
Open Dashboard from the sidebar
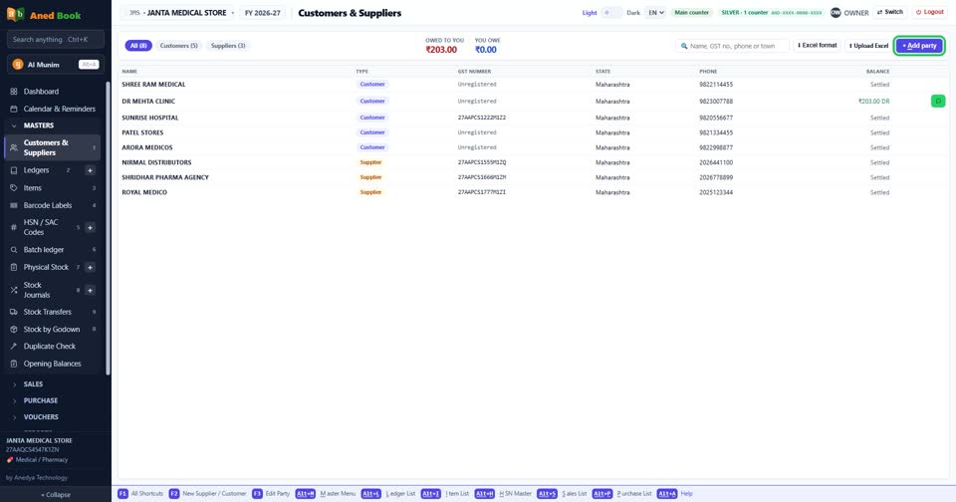click(41, 92)
